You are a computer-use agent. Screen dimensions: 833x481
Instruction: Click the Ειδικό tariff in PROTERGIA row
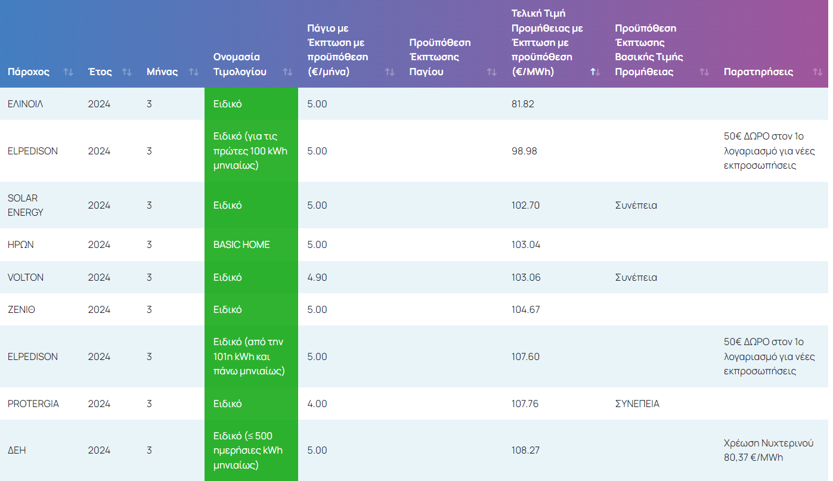click(x=227, y=404)
